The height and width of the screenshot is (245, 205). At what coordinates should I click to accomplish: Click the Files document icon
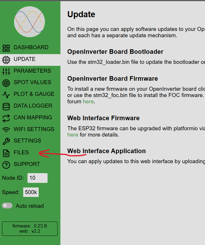(x=6, y=153)
